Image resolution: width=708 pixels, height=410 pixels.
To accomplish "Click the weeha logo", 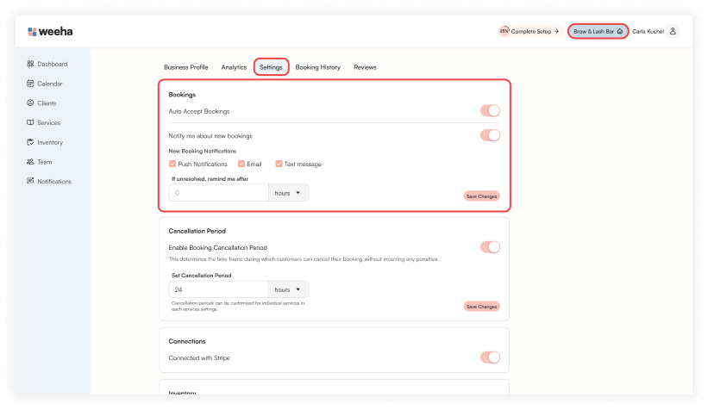I will click(50, 32).
